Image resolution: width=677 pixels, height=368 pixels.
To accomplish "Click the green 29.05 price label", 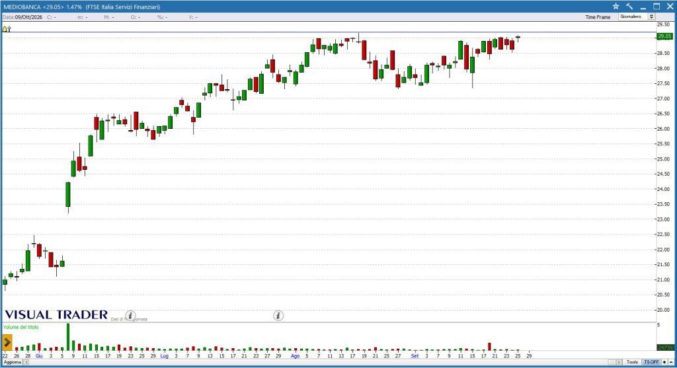I will [x=664, y=37].
